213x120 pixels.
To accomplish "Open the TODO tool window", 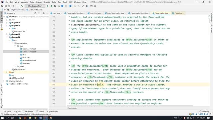I will 18,112.
